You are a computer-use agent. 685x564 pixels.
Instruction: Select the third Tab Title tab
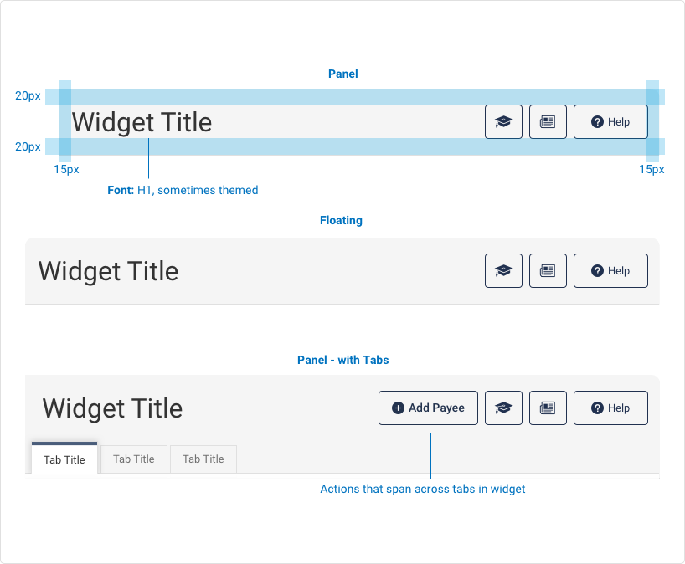(x=203, y=459)
